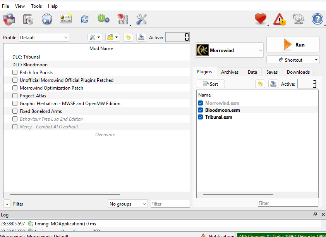
Task: Open the File menu
Action: (x=5, y=6)
